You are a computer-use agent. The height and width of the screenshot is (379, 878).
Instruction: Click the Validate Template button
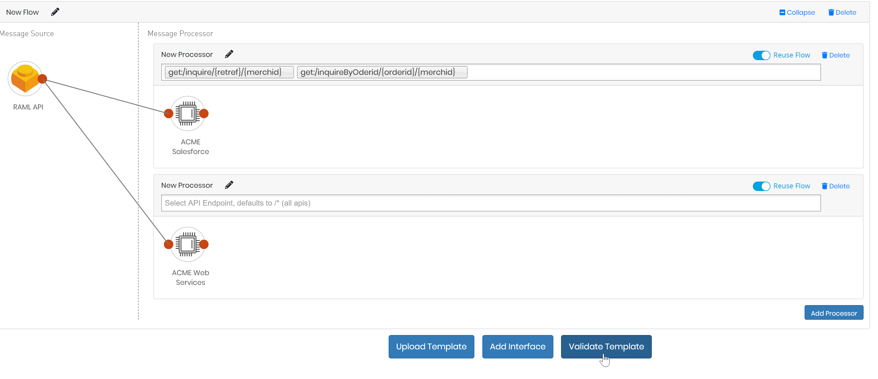(606, 347)
